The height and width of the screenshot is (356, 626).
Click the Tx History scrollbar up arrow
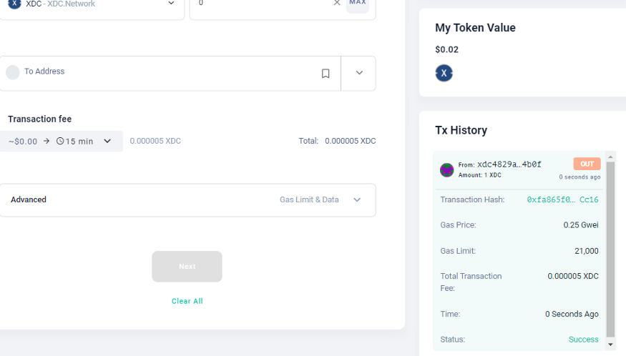pyautogui.click(x=610, y=157)
